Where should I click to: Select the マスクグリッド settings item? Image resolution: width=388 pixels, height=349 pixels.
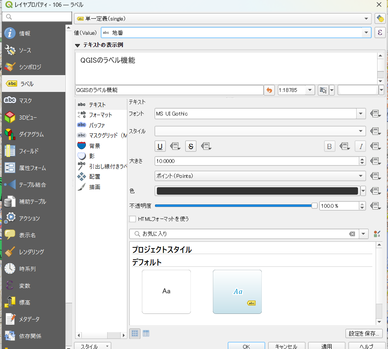[x=101, y=135]
